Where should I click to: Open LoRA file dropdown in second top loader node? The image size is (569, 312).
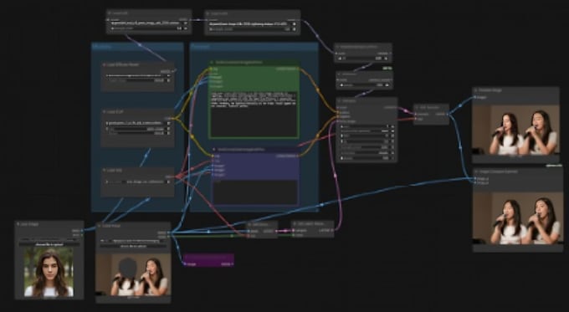pyautogui.click(x=252, y=24)
